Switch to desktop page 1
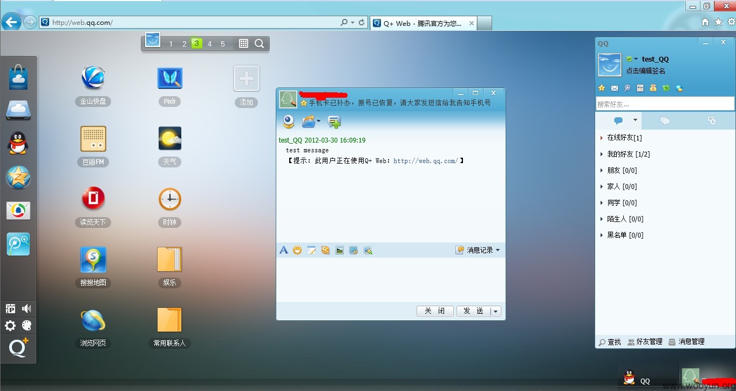This screenshot has height=391, width=736. click(171, 44)
